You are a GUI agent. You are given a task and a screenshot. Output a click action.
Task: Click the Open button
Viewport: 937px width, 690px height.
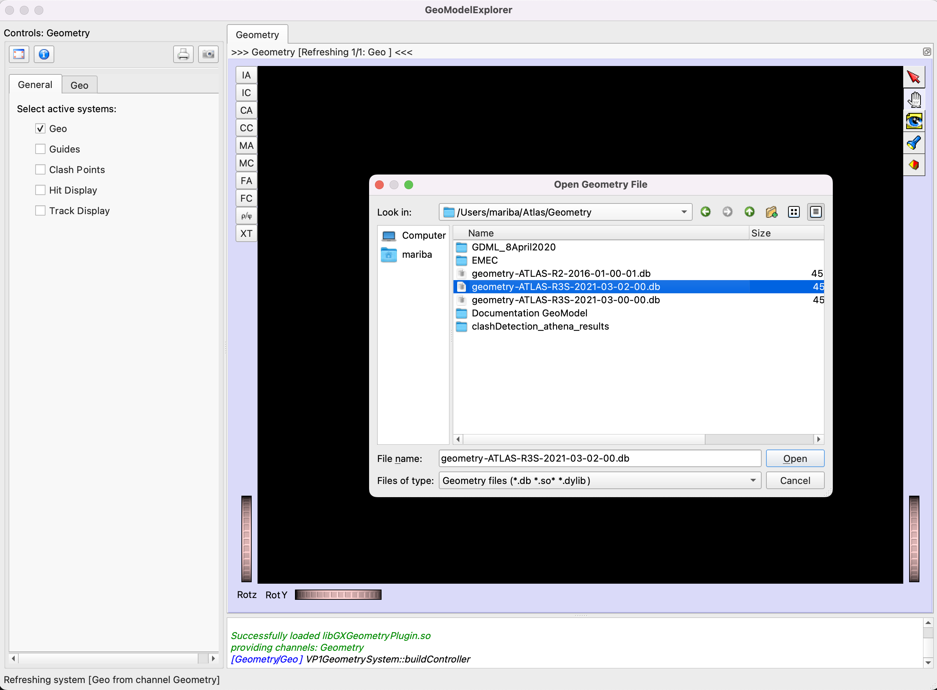coord(795,458)
